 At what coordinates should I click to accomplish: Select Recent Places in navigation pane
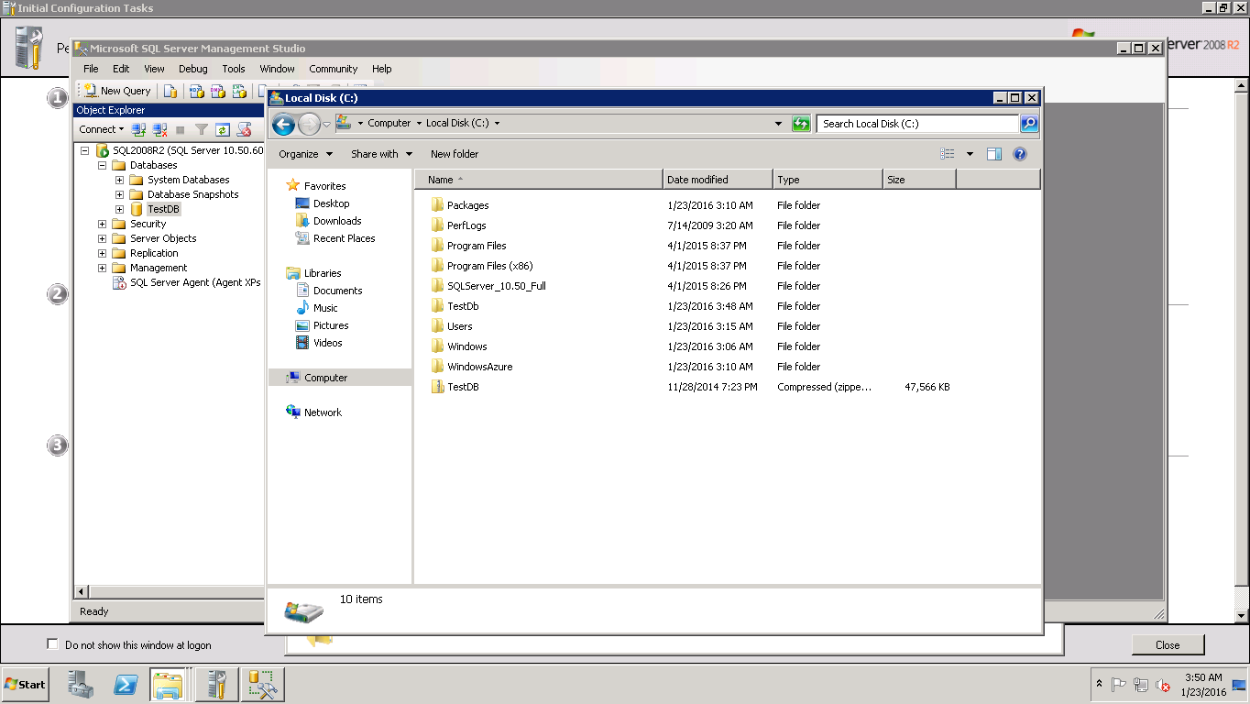point(335,238)
